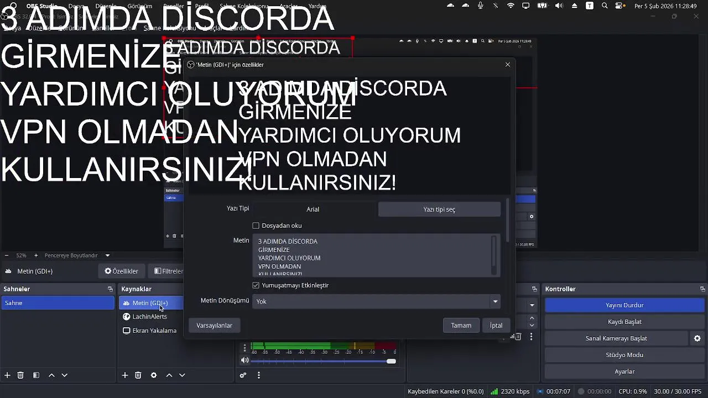
Task: Enable Dosyadan oku checkbox
Action: [256, 226]
